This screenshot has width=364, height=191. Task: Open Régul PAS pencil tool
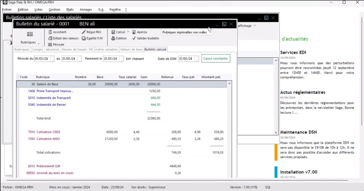click(84, 32)
